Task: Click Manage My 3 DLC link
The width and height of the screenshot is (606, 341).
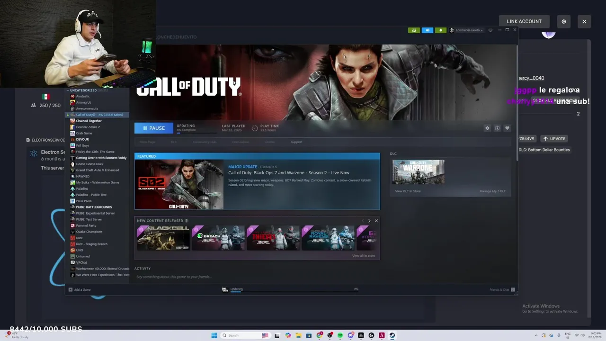Action: 492,191
